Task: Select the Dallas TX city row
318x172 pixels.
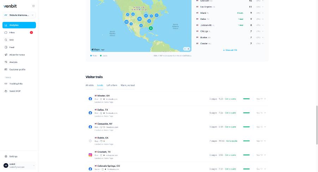Action: (230, 19)
